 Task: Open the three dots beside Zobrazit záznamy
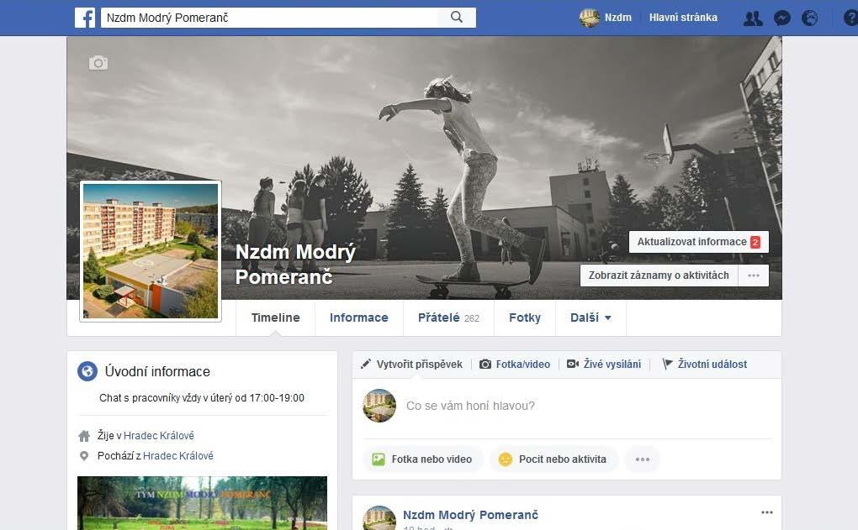754,275
